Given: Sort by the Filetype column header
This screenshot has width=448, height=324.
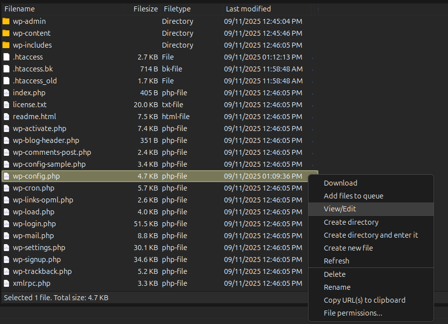Looking at the screenshot, I should point(192,9).
